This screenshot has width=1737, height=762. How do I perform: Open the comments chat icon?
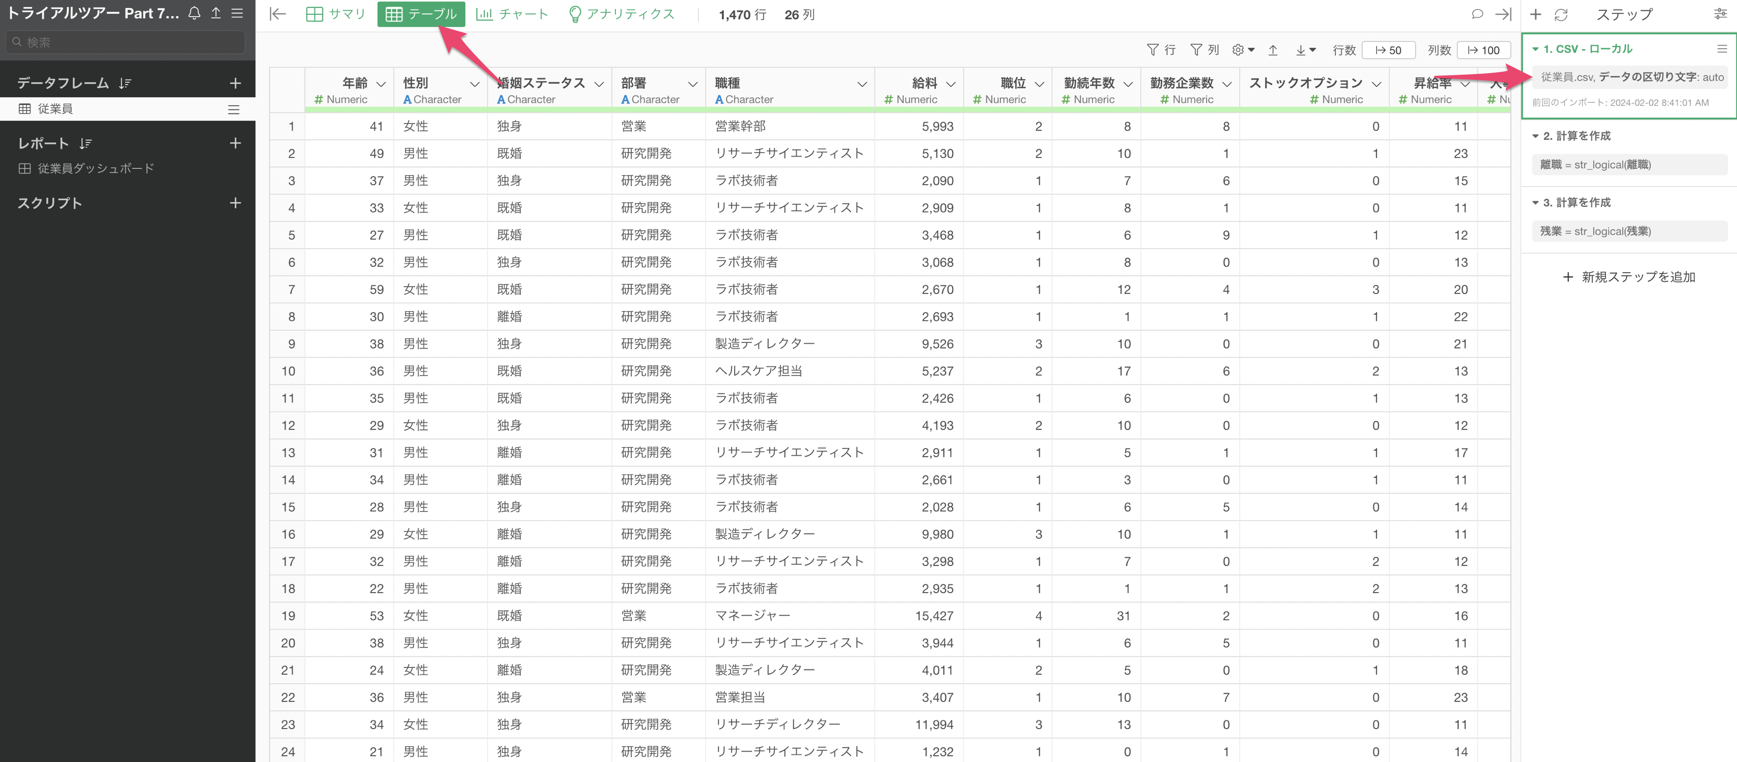coord(1477,14)
